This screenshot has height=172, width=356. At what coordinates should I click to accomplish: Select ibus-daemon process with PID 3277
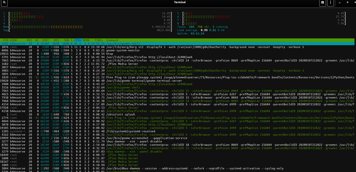178,141
